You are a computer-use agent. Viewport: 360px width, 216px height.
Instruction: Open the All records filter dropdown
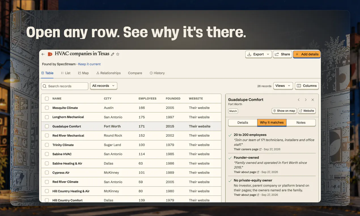point(103,86)
